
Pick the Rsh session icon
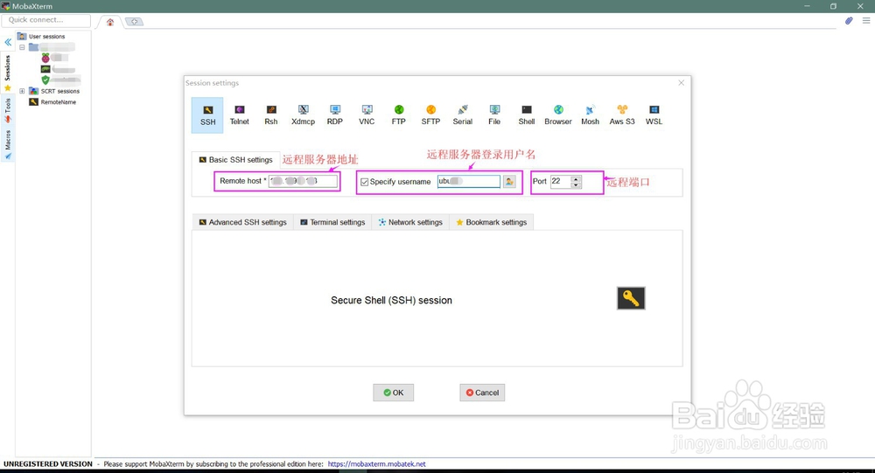pos(271,115)
